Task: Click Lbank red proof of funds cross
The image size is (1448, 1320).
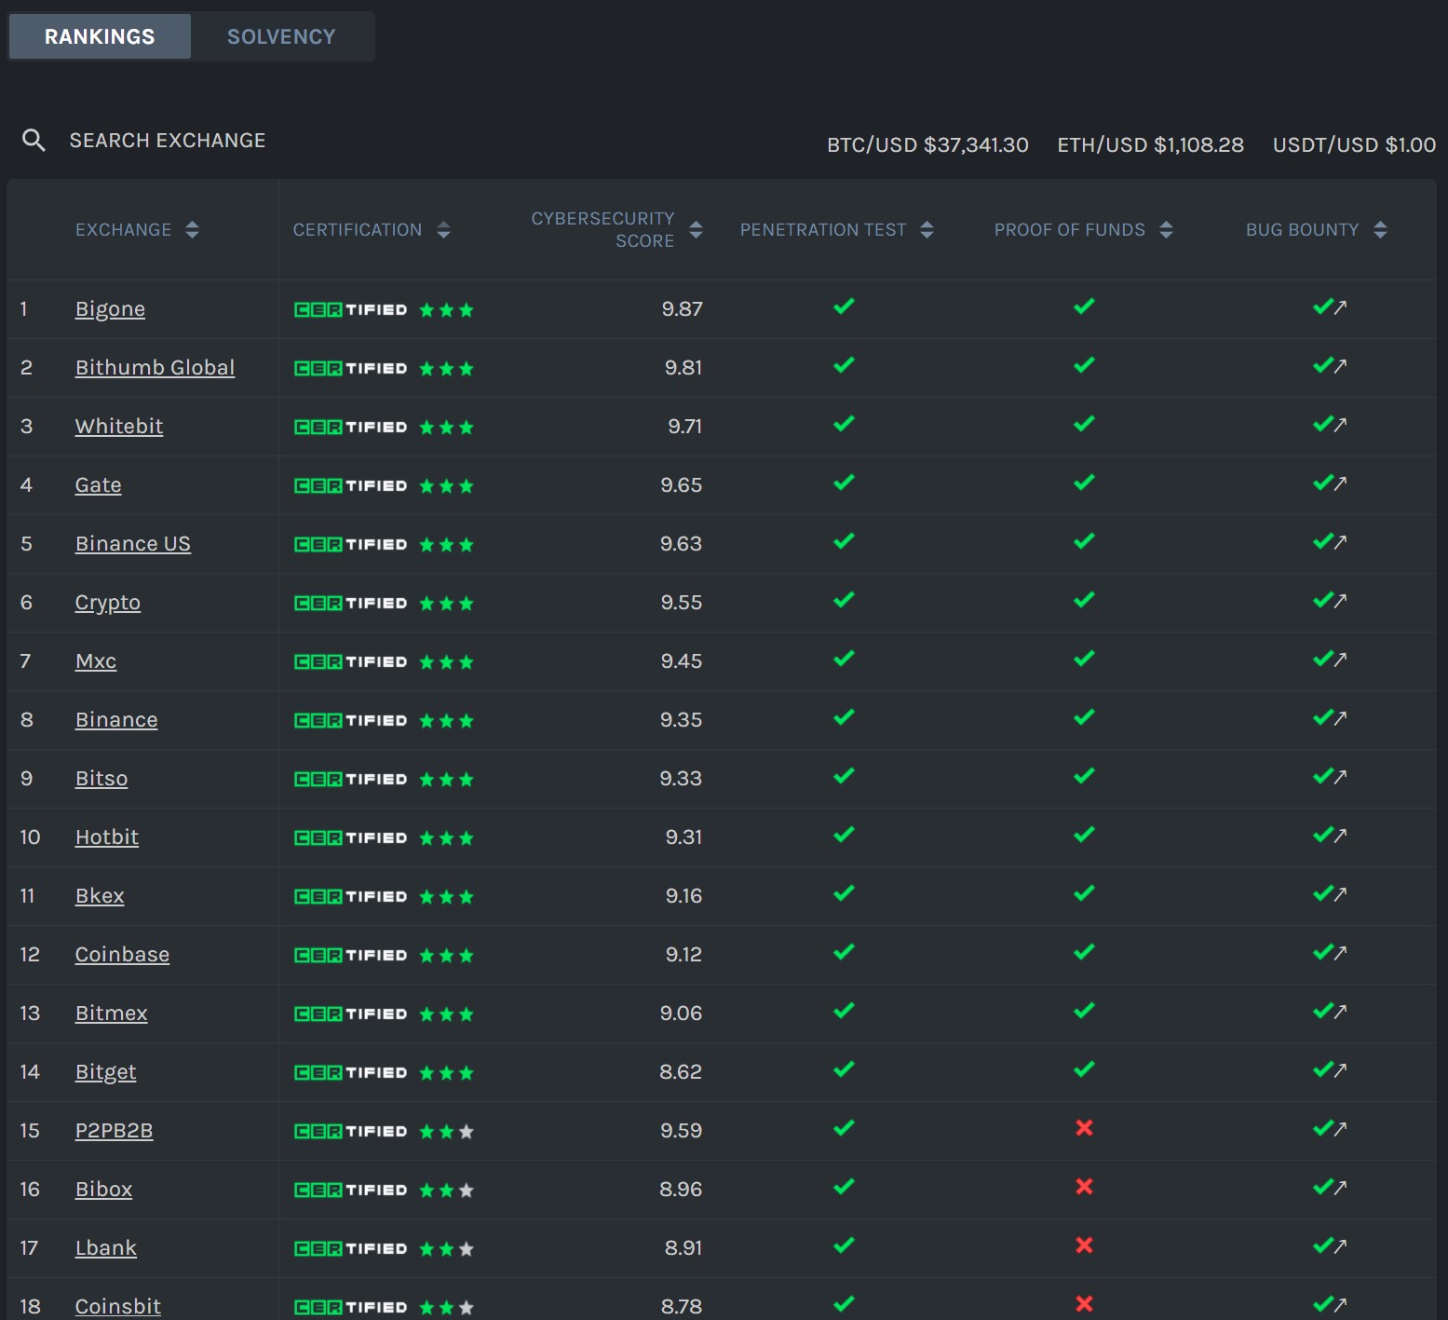Action: tap(1084, 1245)
